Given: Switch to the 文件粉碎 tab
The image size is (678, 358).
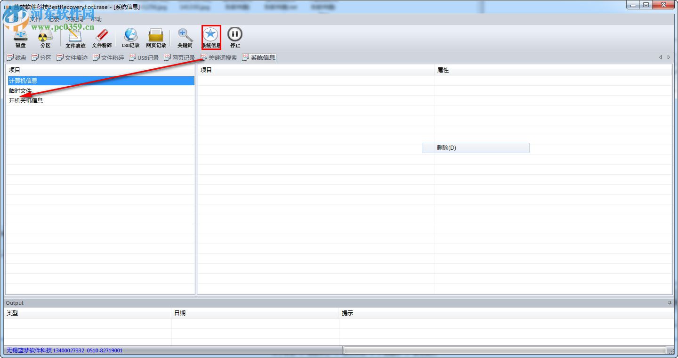Looking at the screenshot, I should pyautogui.click(x=108, y=57).
